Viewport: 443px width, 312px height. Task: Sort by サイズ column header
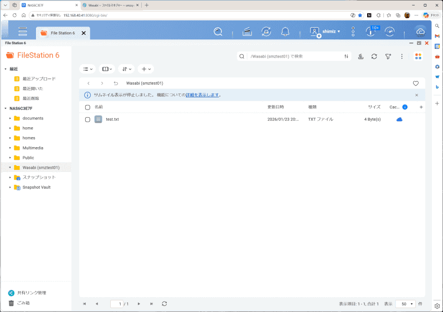point(374,107)
